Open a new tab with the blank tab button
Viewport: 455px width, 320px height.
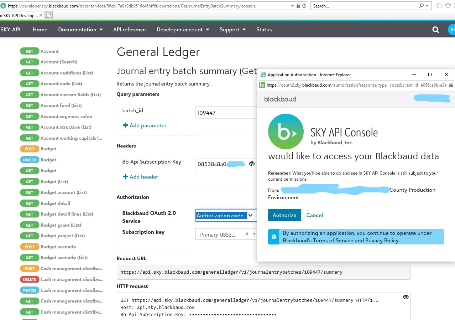(48, 15)
